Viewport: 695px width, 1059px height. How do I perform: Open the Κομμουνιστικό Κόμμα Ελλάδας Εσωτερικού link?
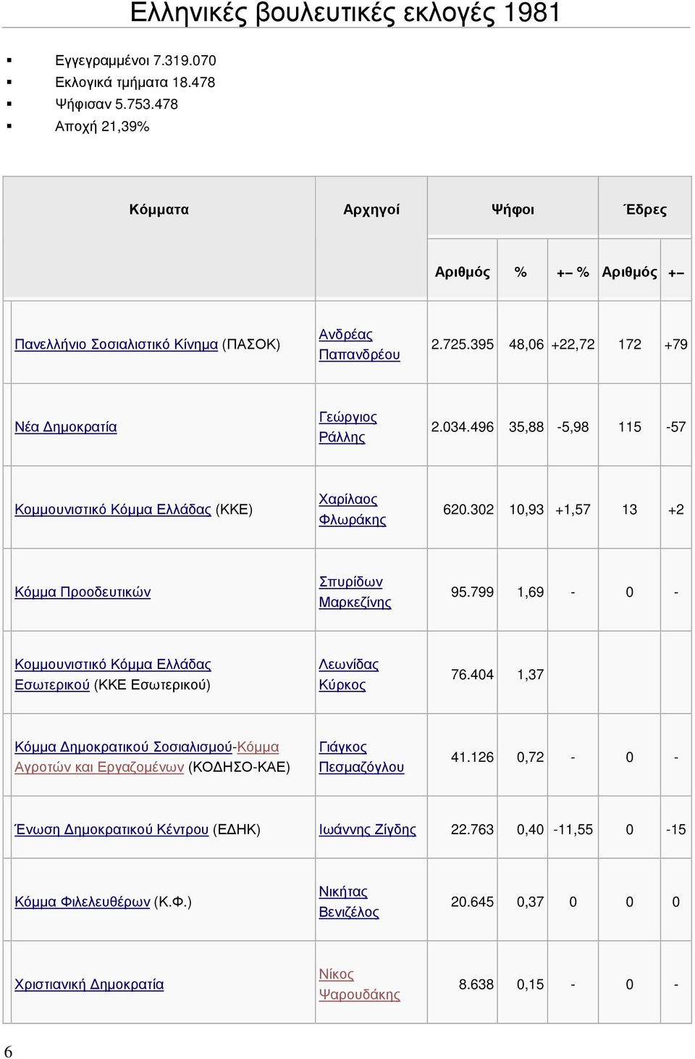(x=113, y=675)
